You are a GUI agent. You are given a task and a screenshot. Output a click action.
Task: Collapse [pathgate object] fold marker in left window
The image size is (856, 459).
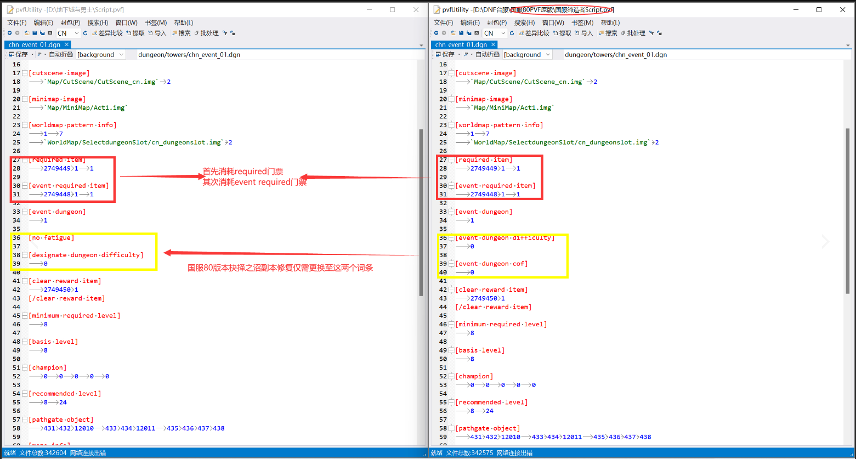coord(25,420)
